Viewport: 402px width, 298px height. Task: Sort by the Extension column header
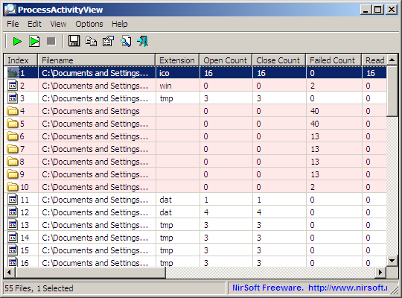tap(177, 60)
